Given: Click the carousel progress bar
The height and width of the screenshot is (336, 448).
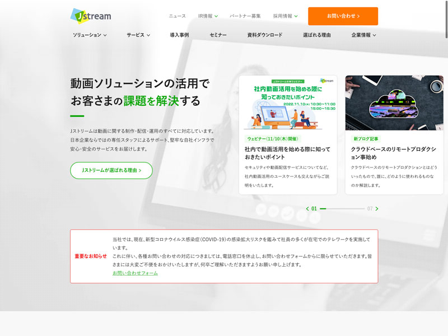Looking at the screenshot, I should point(342,209).
